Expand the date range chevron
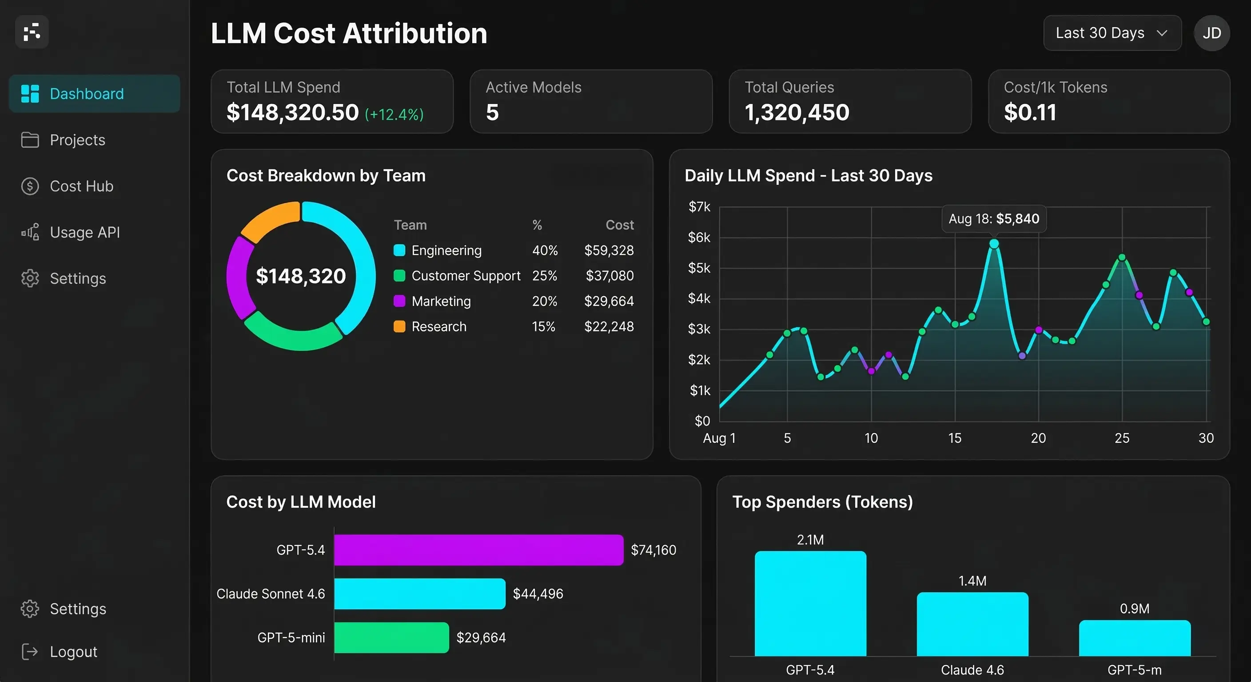 coord(1162,33)
